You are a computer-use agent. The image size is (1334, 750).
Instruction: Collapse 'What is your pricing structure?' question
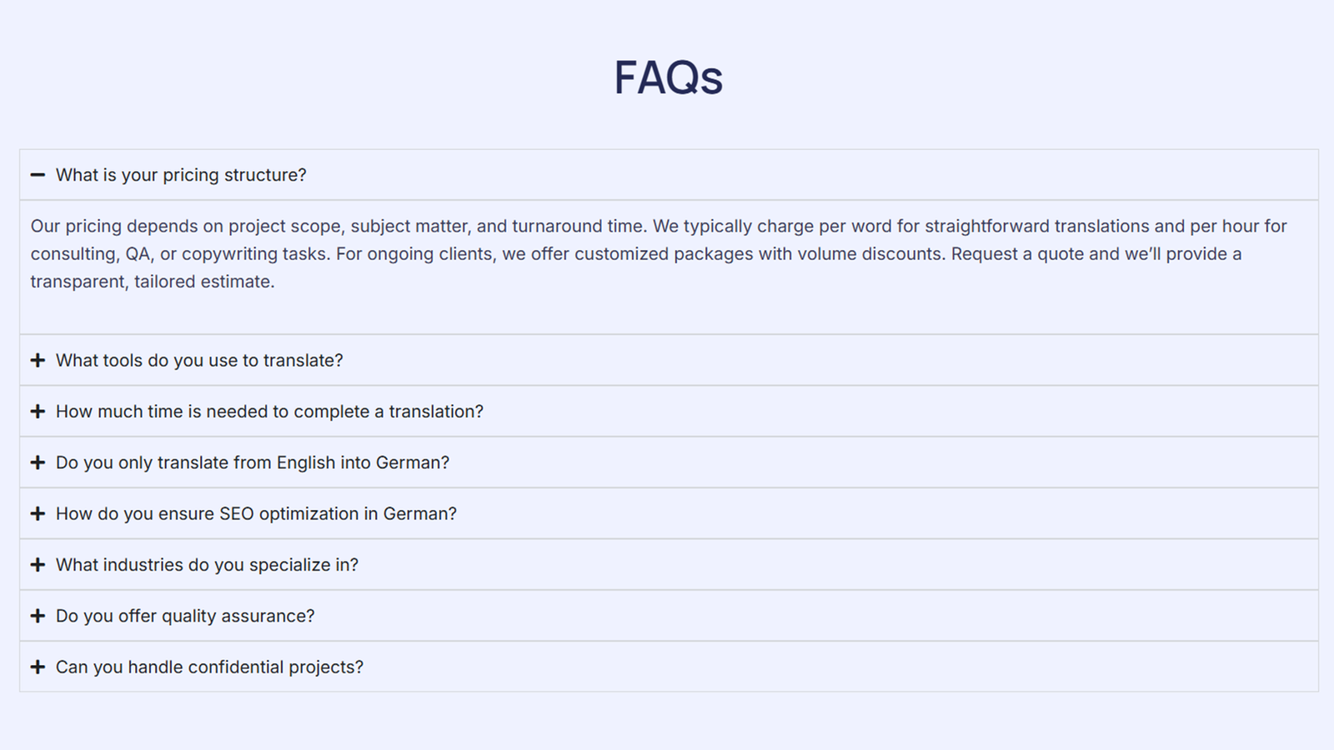pyautogui.click(x=181, y=175)
